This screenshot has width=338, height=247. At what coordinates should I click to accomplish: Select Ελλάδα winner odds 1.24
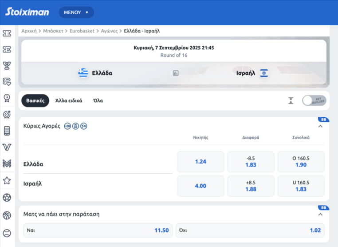pos(200,162)
